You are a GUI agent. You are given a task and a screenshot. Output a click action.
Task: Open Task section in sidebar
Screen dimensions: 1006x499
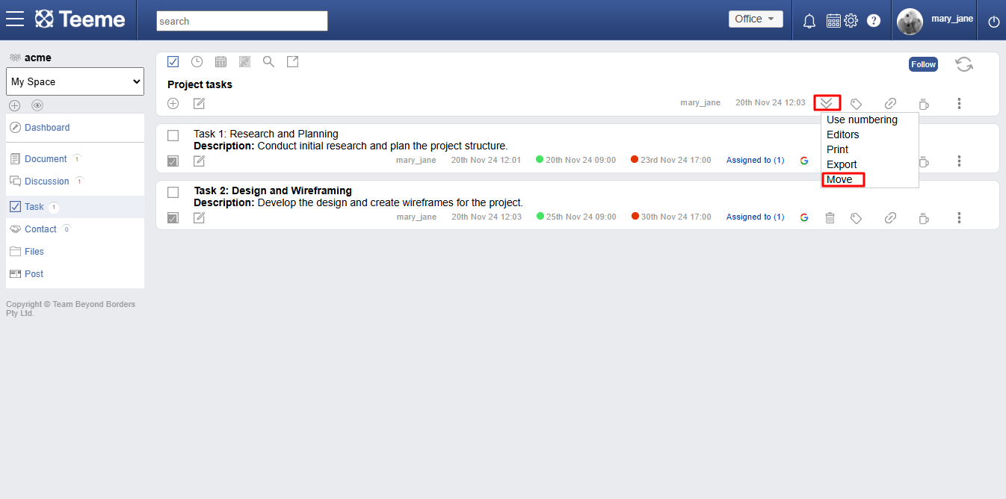tap(34, 207)
